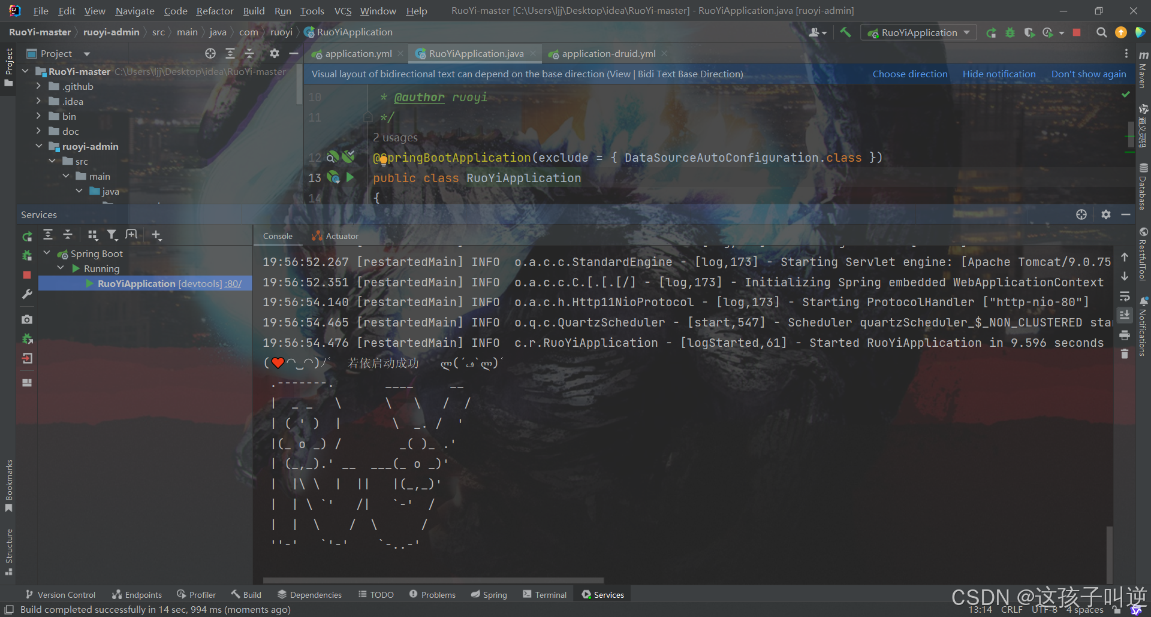1151x617 pixels.
Task: Expand all services in the tree toolbar
Action: pyautogui.click(x=48, y=235)
